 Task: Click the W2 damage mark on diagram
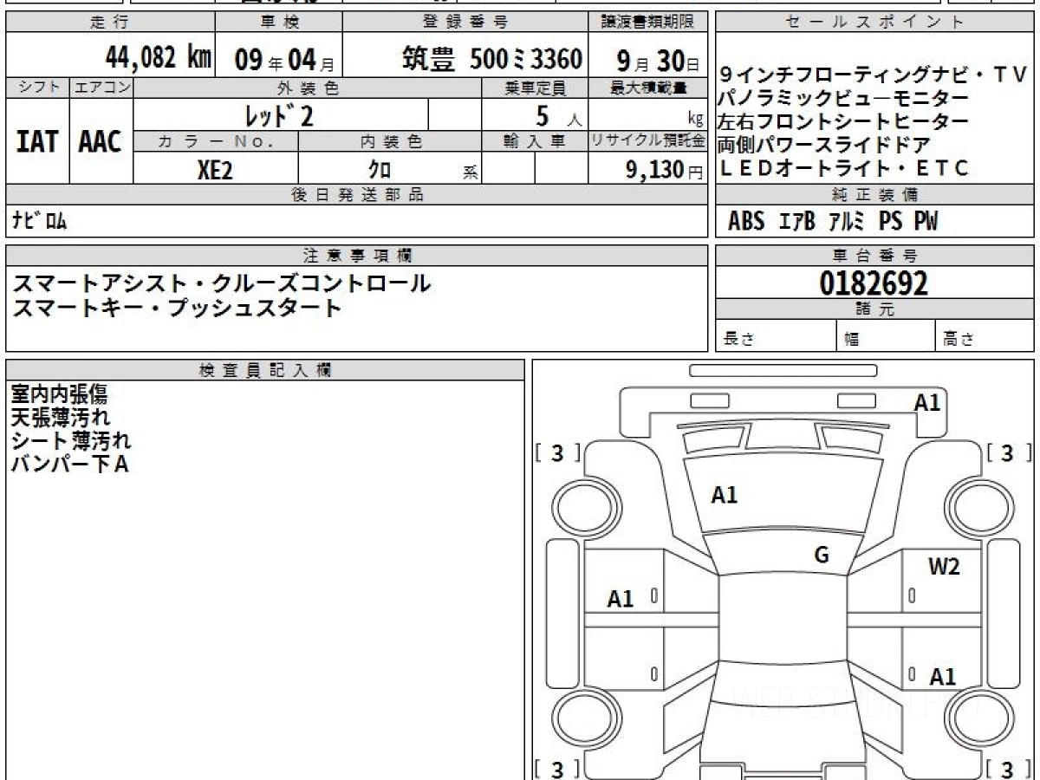point(944,568)
